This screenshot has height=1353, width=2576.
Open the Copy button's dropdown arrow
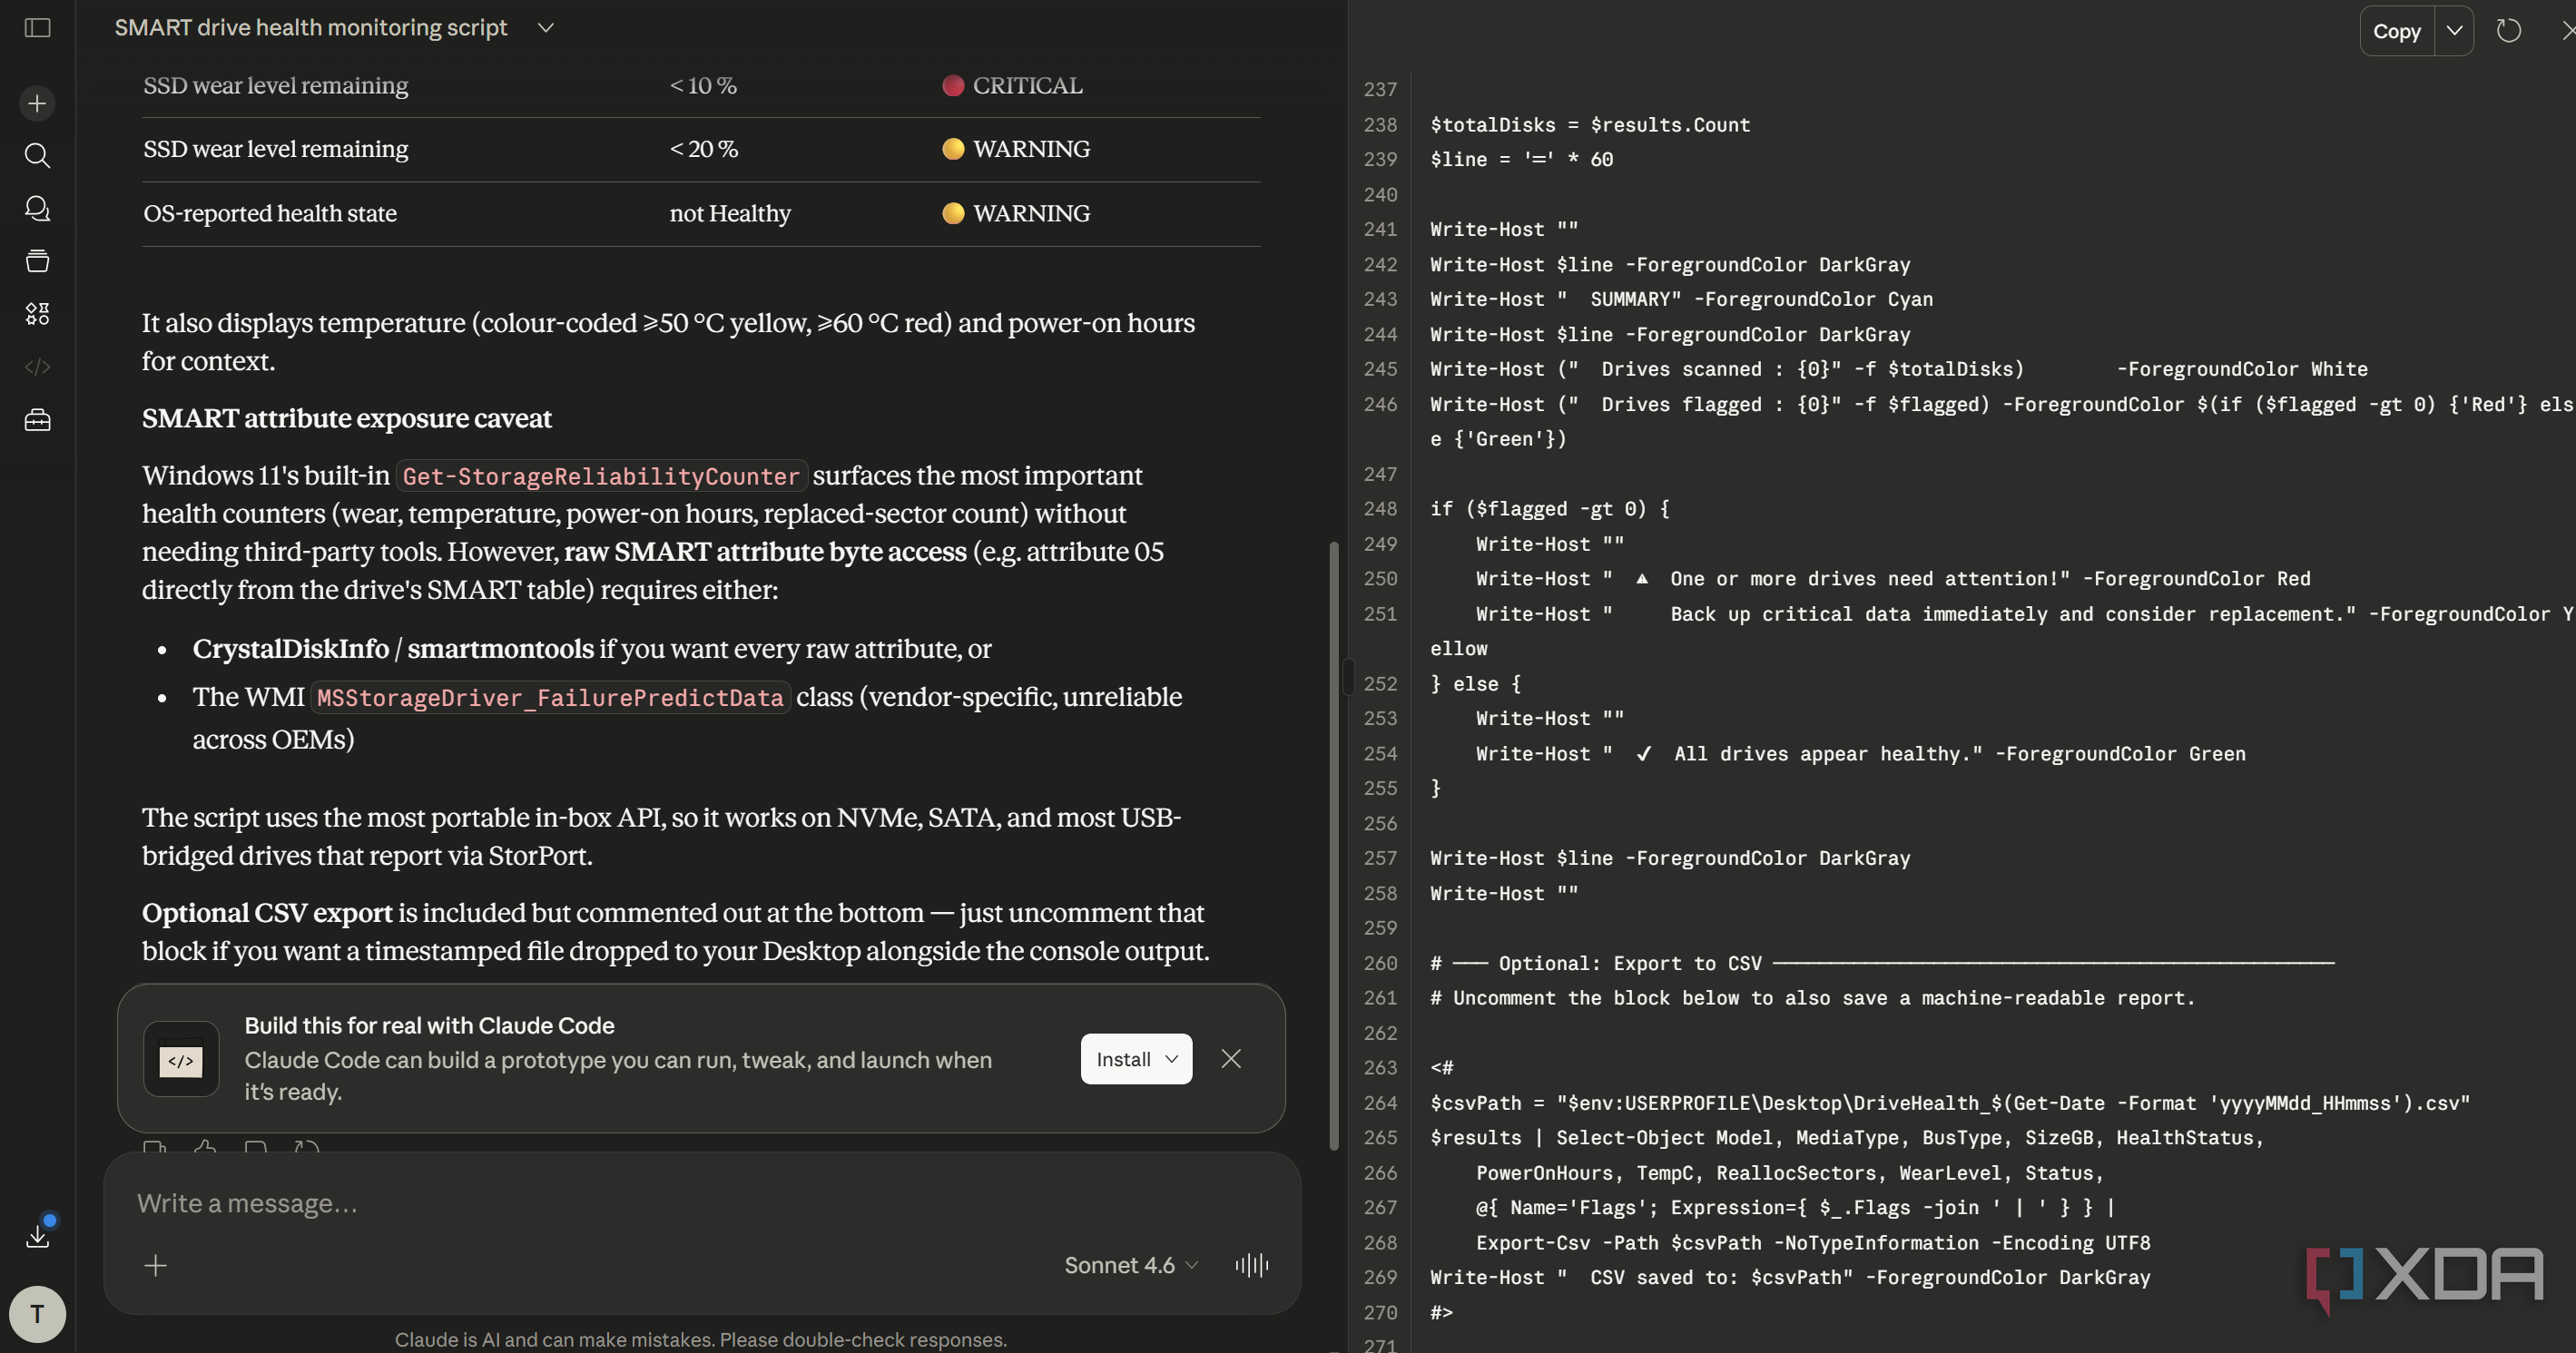coord(2454,31)
